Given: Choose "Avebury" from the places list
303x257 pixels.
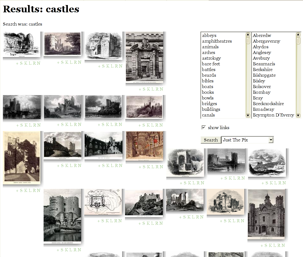Looking at the screenshot, I should click(261, 58).
